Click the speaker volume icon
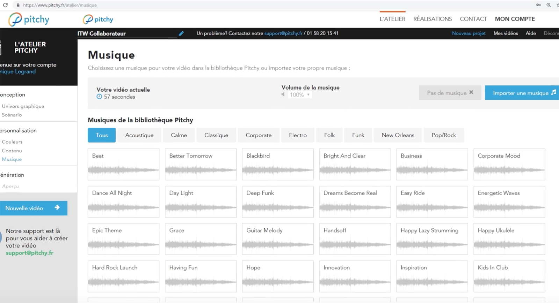This screenshot has width=559, height=303. [x=283, y=94]
